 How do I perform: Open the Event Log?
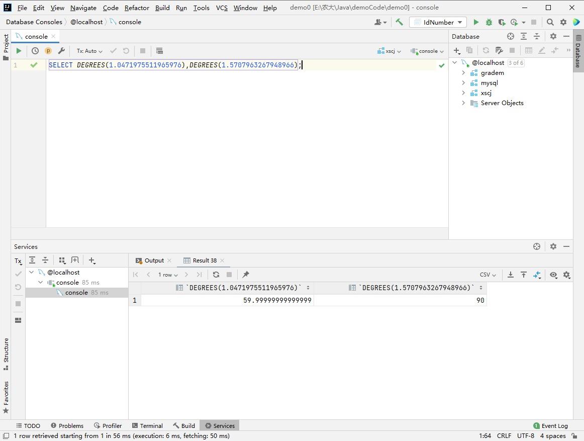tap(550, 425)
